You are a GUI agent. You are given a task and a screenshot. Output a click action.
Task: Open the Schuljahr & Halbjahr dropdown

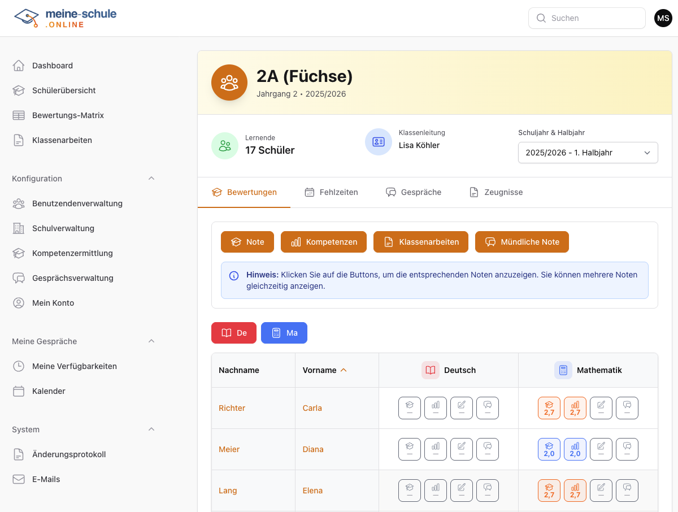(588, 153)
